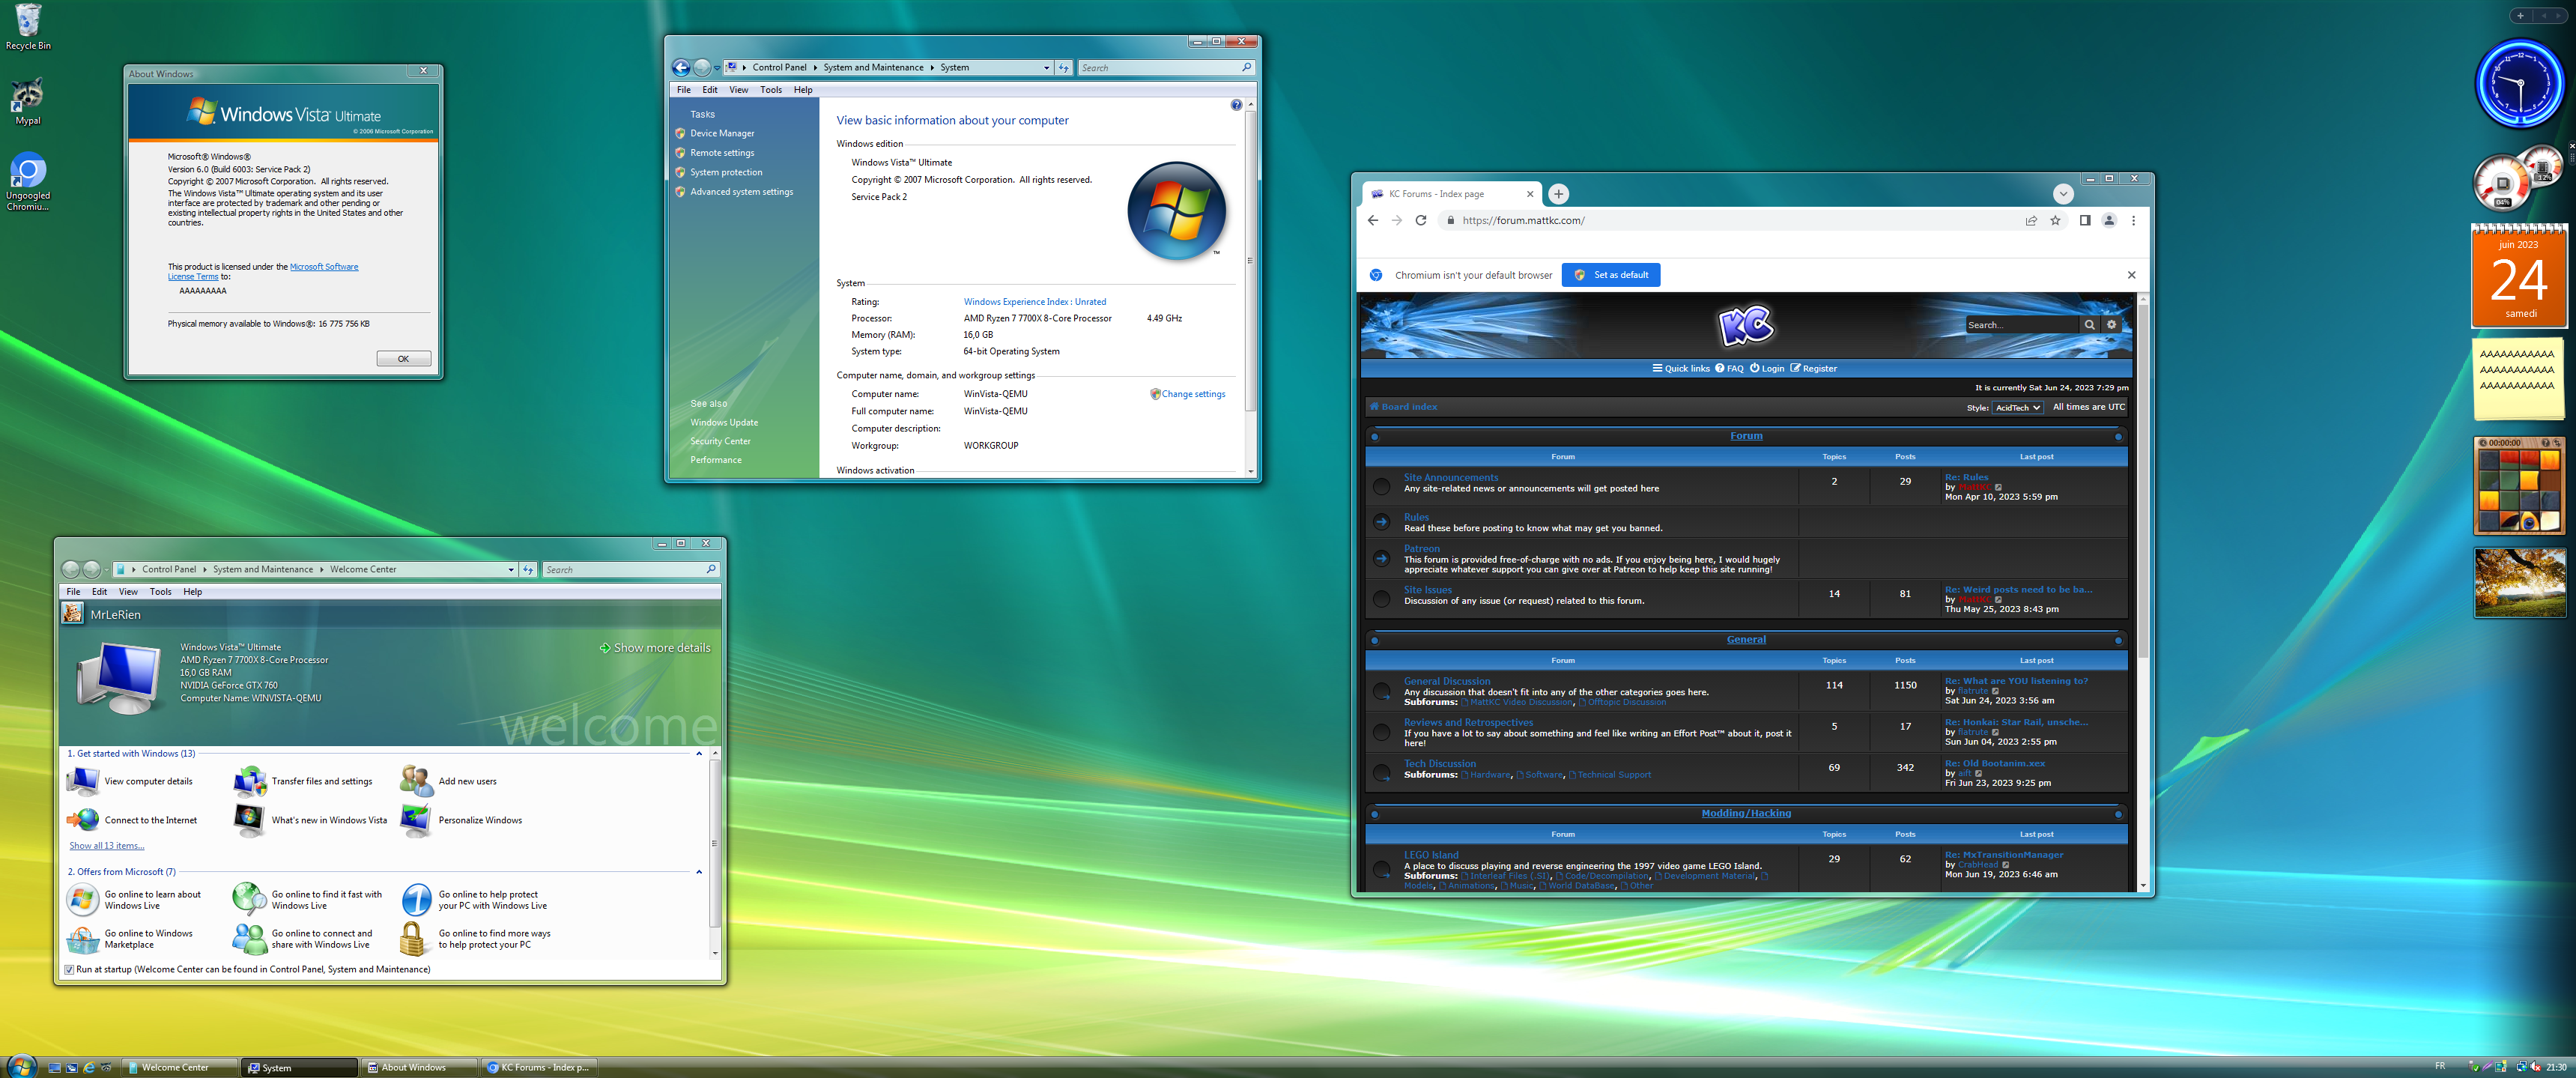Bookmark this page with the star icon
The height and width of the screenshot is (1078, 2576).
coord(2055,221)
